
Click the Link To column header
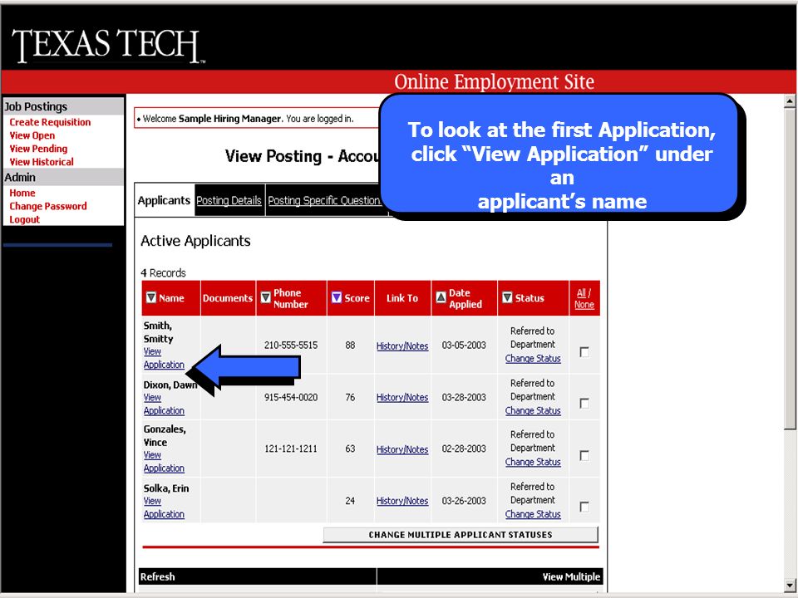click(x=402, y=298)
